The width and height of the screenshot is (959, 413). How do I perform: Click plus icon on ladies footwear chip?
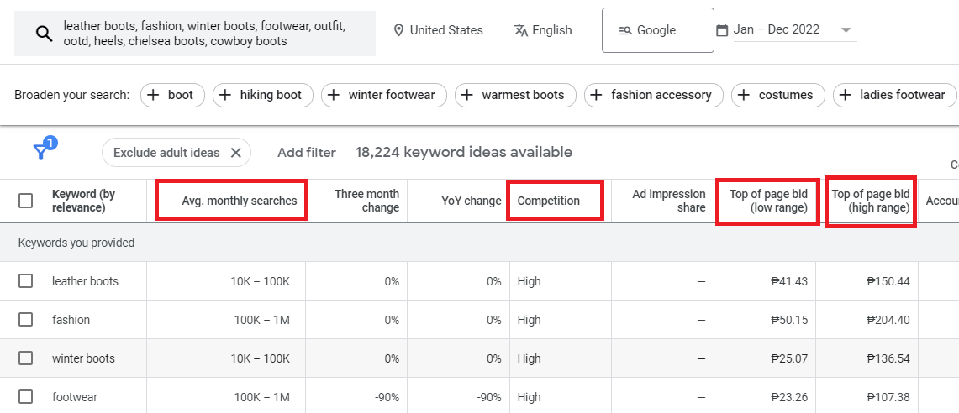coord(846,95)
